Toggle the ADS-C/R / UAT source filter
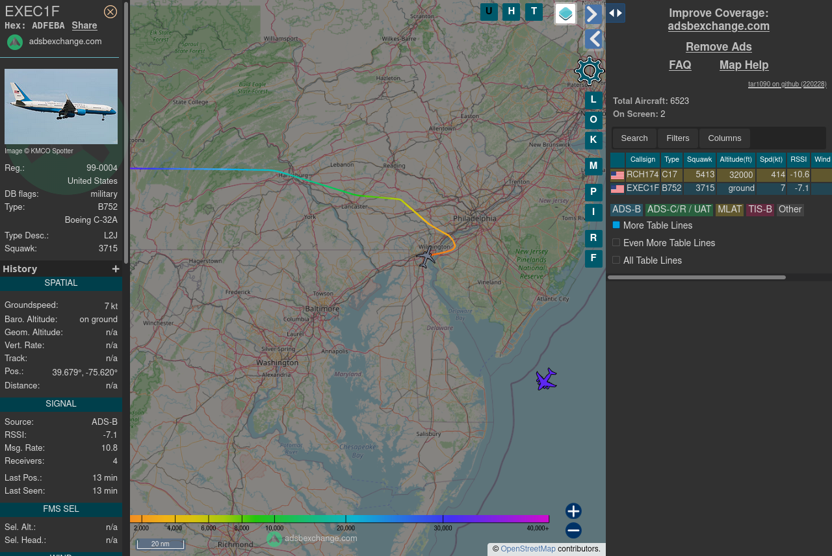Viewport: 832px width, 556px height. pyautogui.click(x=679, y=210)
